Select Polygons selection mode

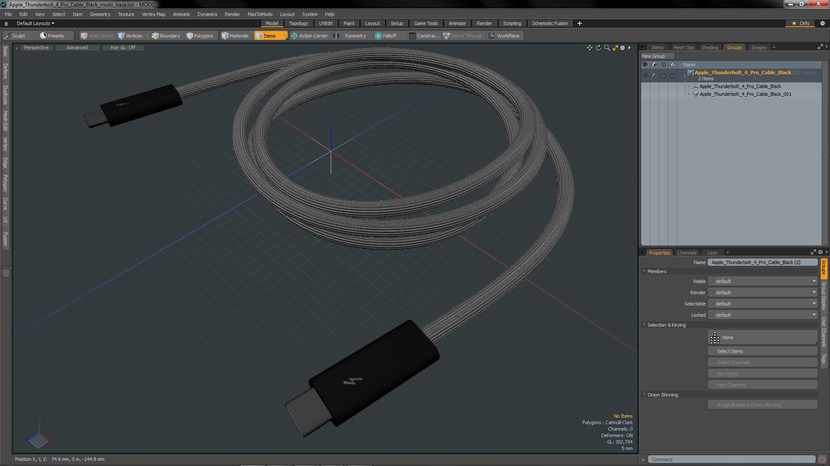[200, 36]
